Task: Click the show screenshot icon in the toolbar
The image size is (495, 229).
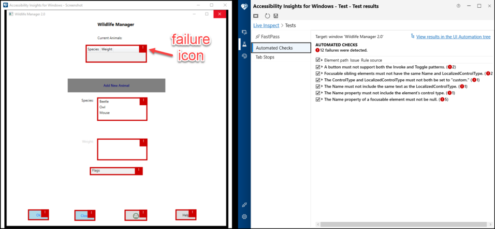Action: point(256,16)
